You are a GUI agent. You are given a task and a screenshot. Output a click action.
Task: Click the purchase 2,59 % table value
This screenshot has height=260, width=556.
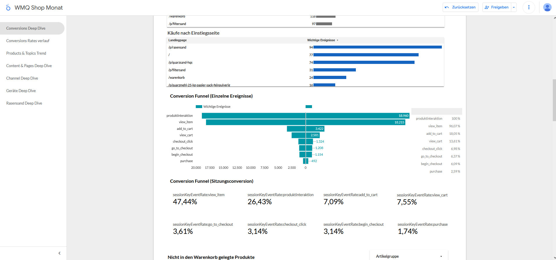(x=455, y=171)
